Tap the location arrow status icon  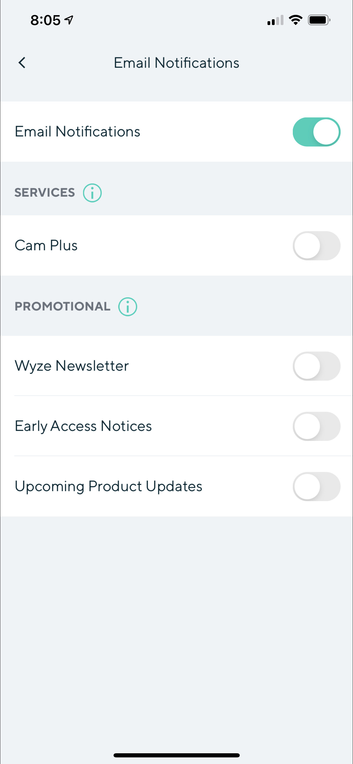point(69,20)
